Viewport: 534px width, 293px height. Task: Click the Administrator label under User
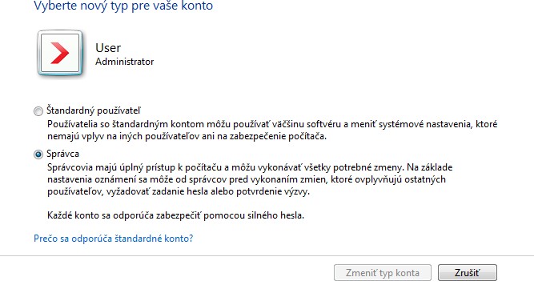125,62
